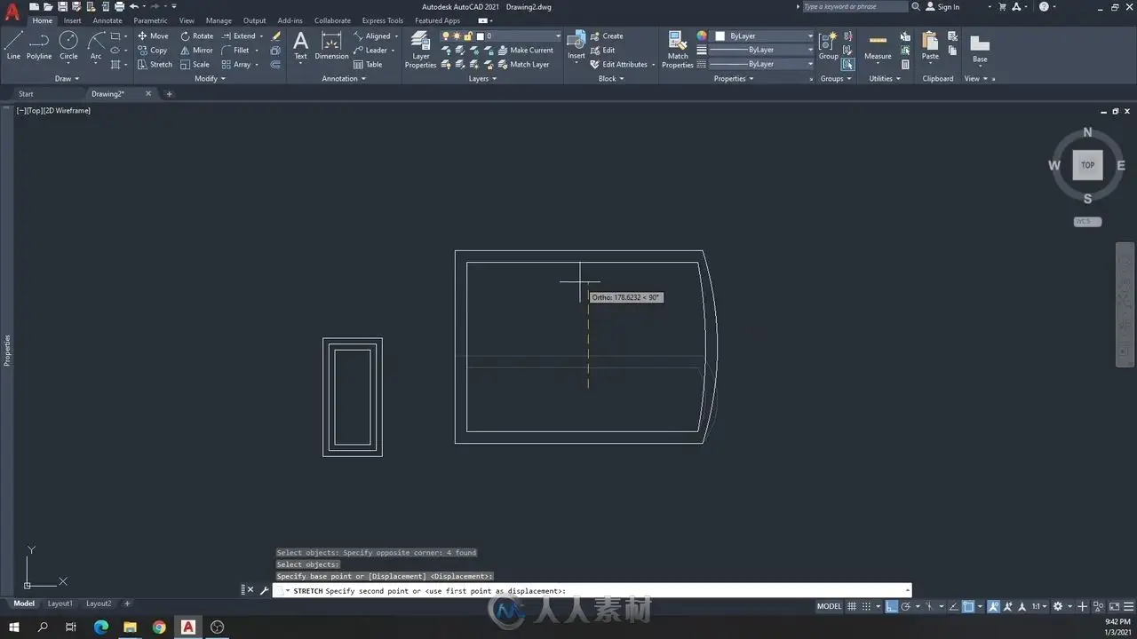
Task: Select the Circle tool
Action: 68,45
